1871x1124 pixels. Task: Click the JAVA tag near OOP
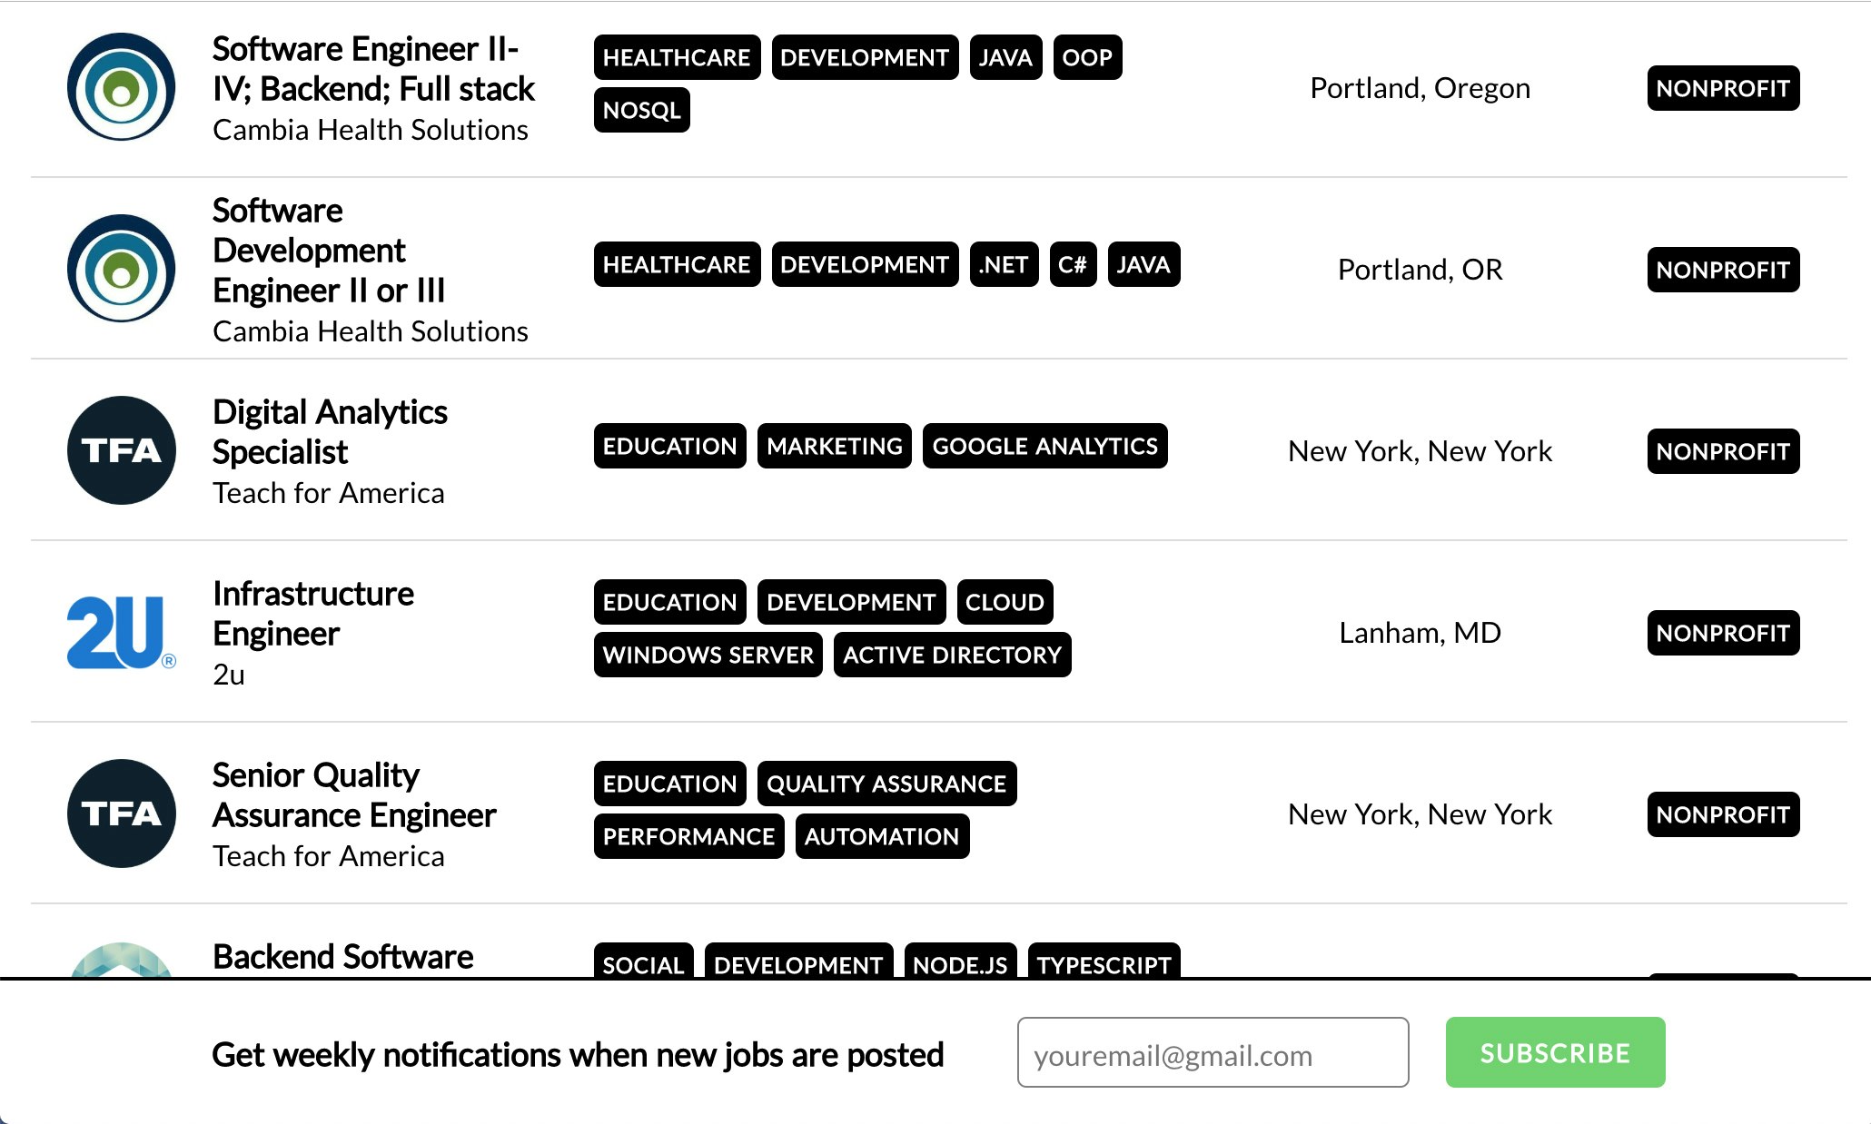pyautogui.click(x=1005, y=57)
